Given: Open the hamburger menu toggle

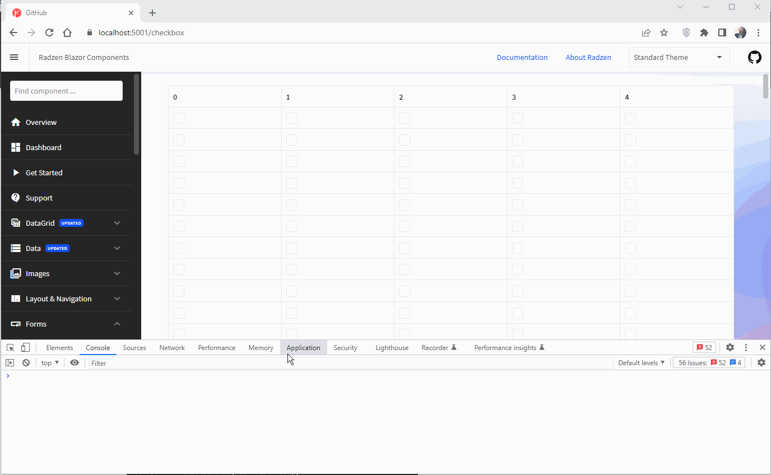Looking at the screenshot, I should (14, 57).
